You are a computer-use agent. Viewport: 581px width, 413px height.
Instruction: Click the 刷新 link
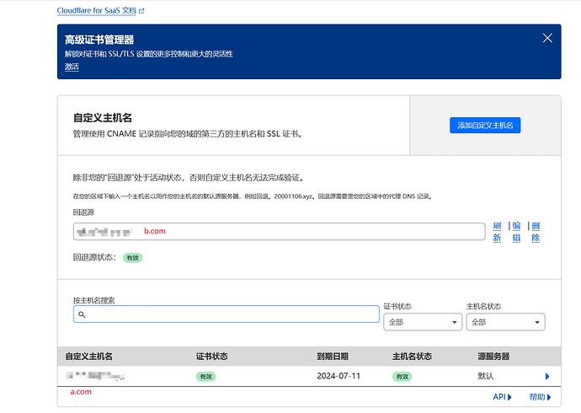(497, 232)
